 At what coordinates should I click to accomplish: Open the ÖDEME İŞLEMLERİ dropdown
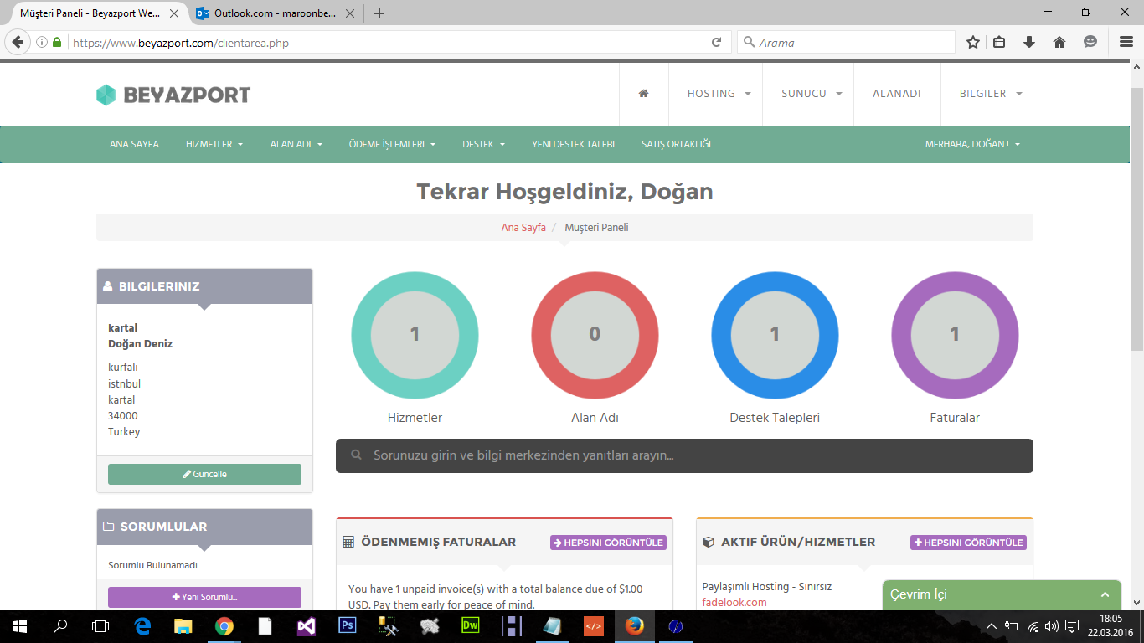click(x=392, y=144)
